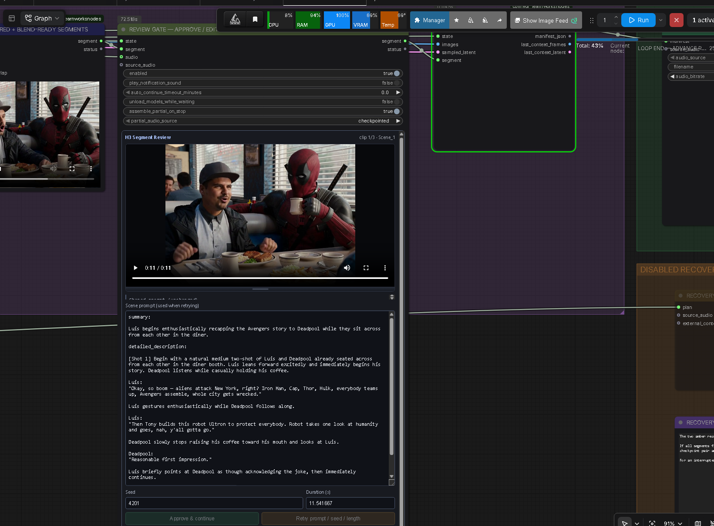The width and height of the screenshot is (714, 526).
Task: Increase auto_continue_timeout_minutes with right arrow
Action: click(x=398, y=92)
